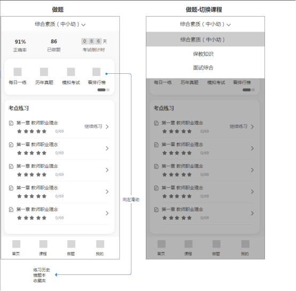
Task: Collapse the course dropdown arrow in right mockup
Action: [229, 25]
